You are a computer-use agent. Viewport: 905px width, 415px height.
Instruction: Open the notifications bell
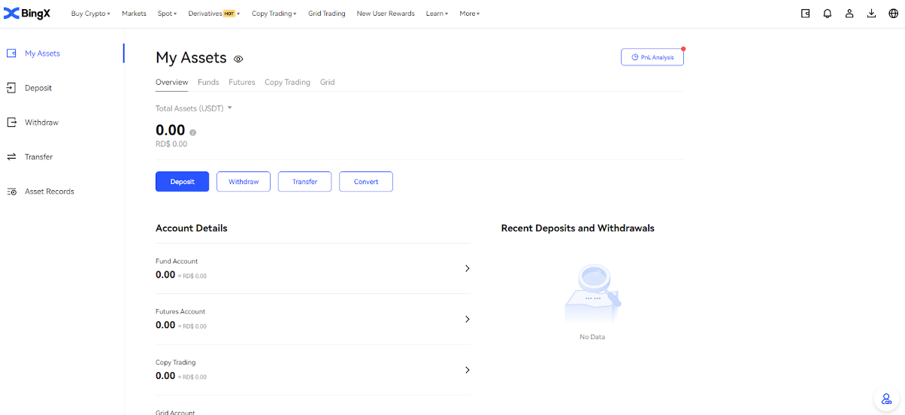click(828, 14)
